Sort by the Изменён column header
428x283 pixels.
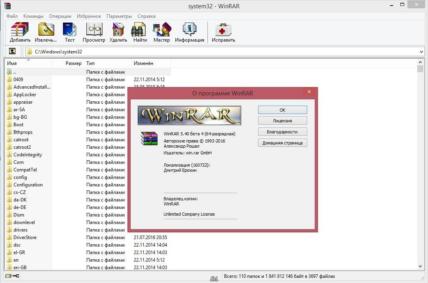coord(151,63)
